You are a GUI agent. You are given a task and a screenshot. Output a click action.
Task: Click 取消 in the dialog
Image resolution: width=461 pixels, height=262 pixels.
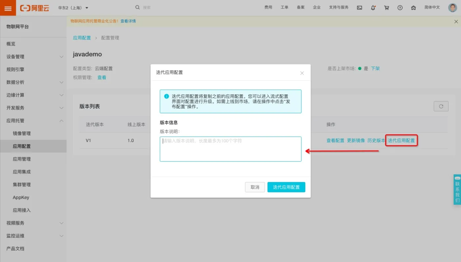tap(255, 187)
